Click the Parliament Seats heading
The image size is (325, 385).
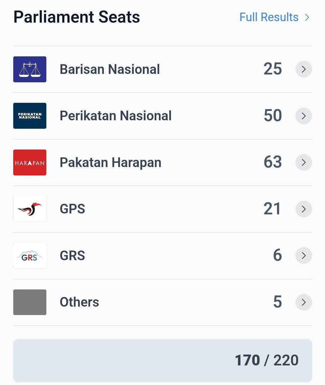(x=77, y=17)
